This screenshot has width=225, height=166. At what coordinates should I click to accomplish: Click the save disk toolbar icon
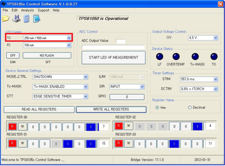tap(16, 18)
